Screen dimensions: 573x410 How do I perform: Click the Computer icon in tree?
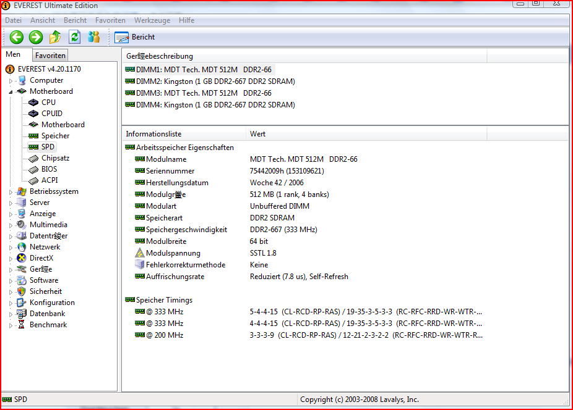[22, 80]
